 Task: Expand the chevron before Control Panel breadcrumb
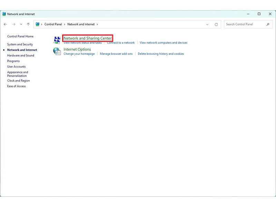[x=41, y=24]
